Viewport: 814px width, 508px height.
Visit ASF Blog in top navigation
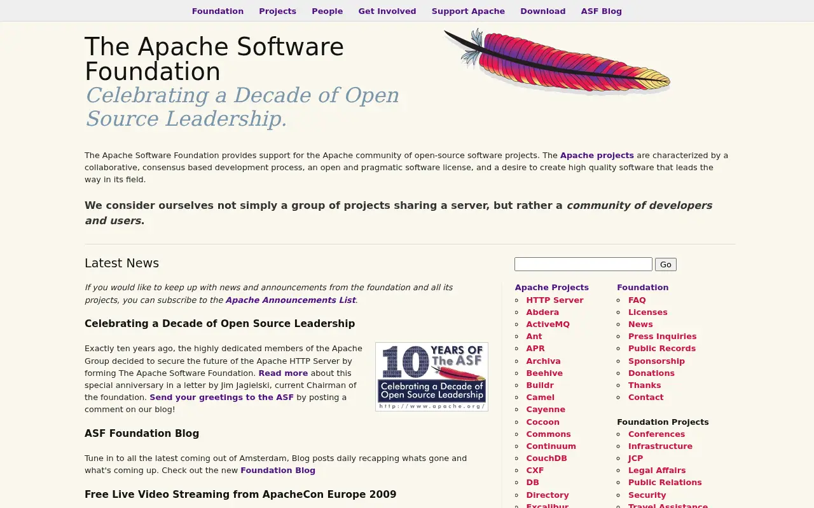pyautogui.click(x=601, y=11)
